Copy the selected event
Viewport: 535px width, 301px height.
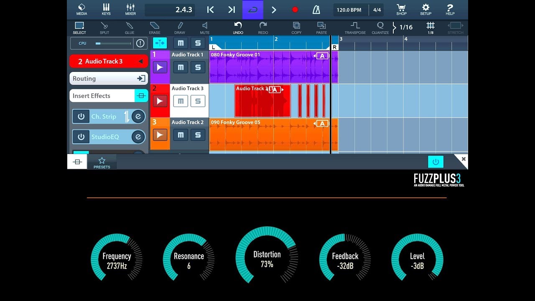click(x=296, y=28)
